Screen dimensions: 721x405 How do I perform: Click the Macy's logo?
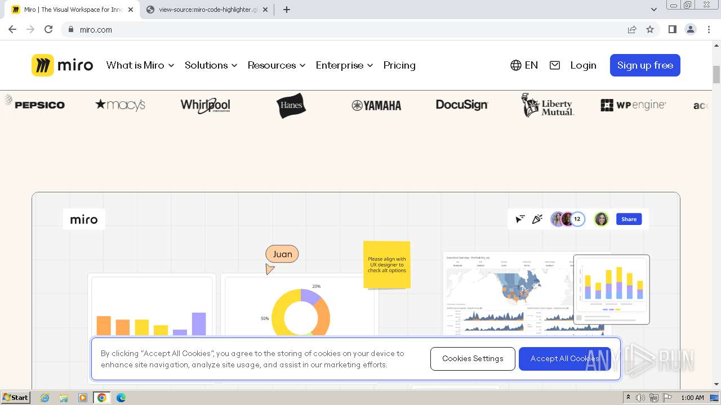pyautogui.click(x=121, y=105)
